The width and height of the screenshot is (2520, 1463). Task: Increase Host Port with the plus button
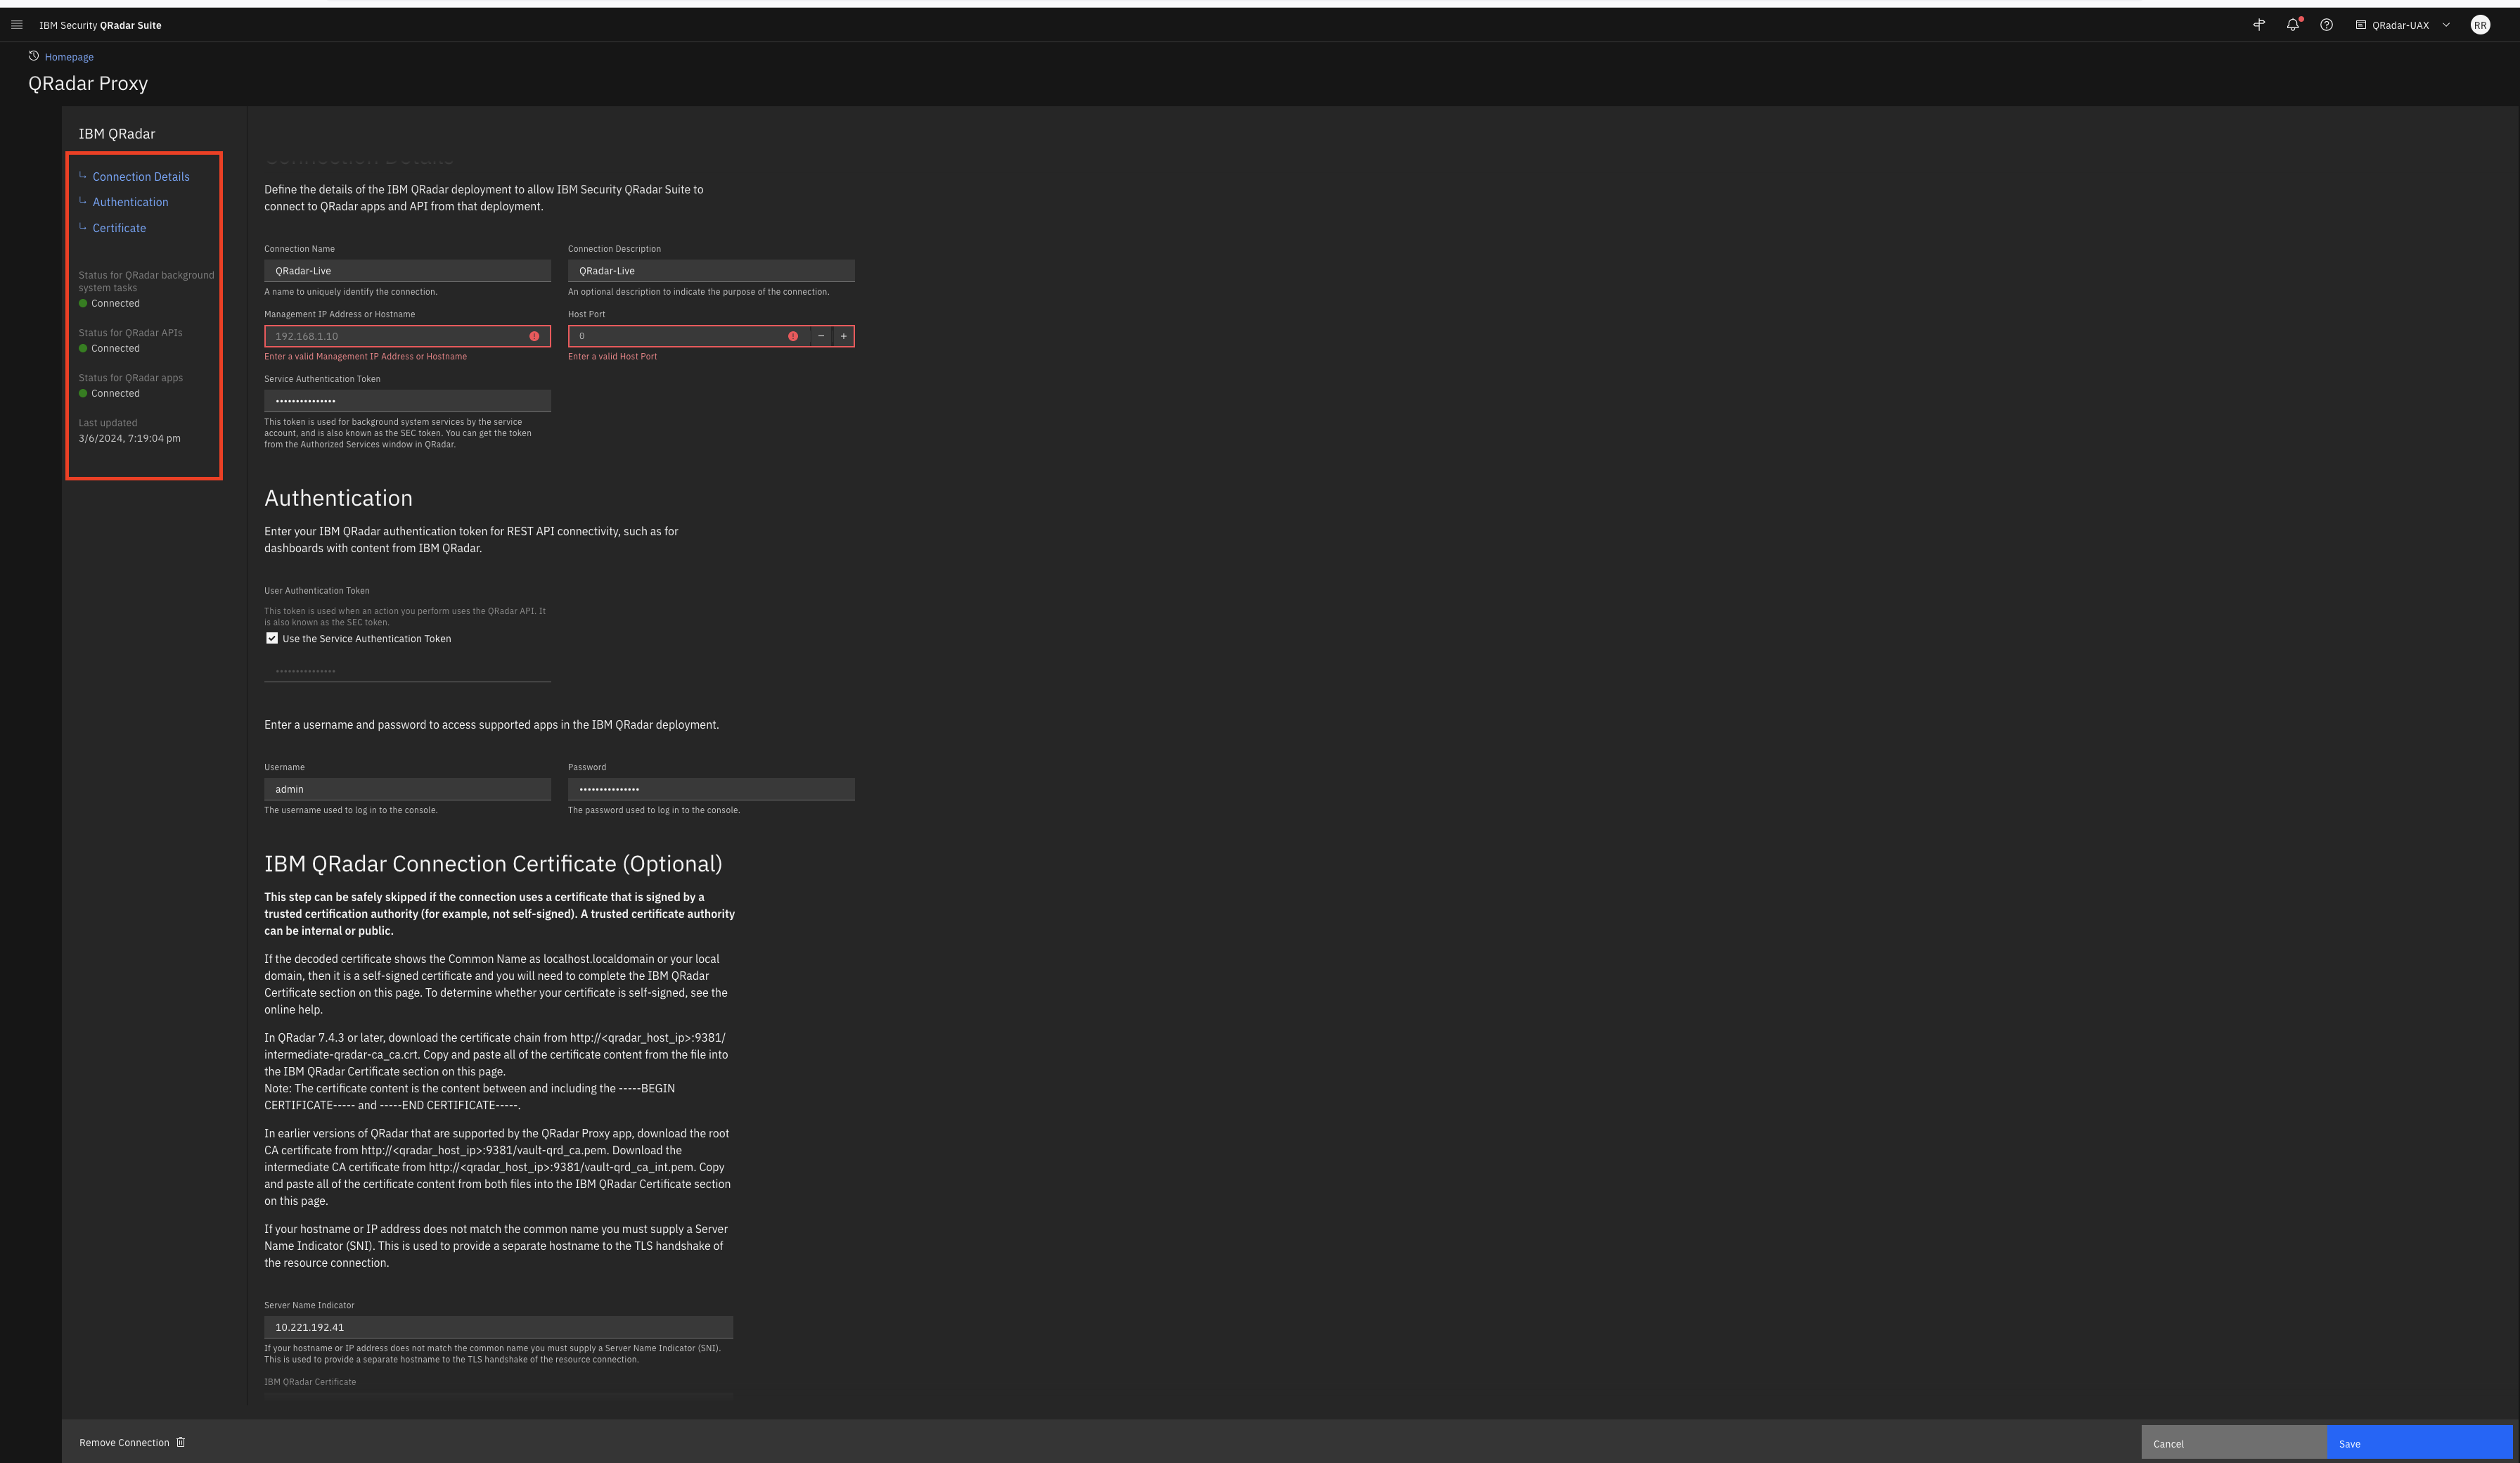click(x=843, y=336)
